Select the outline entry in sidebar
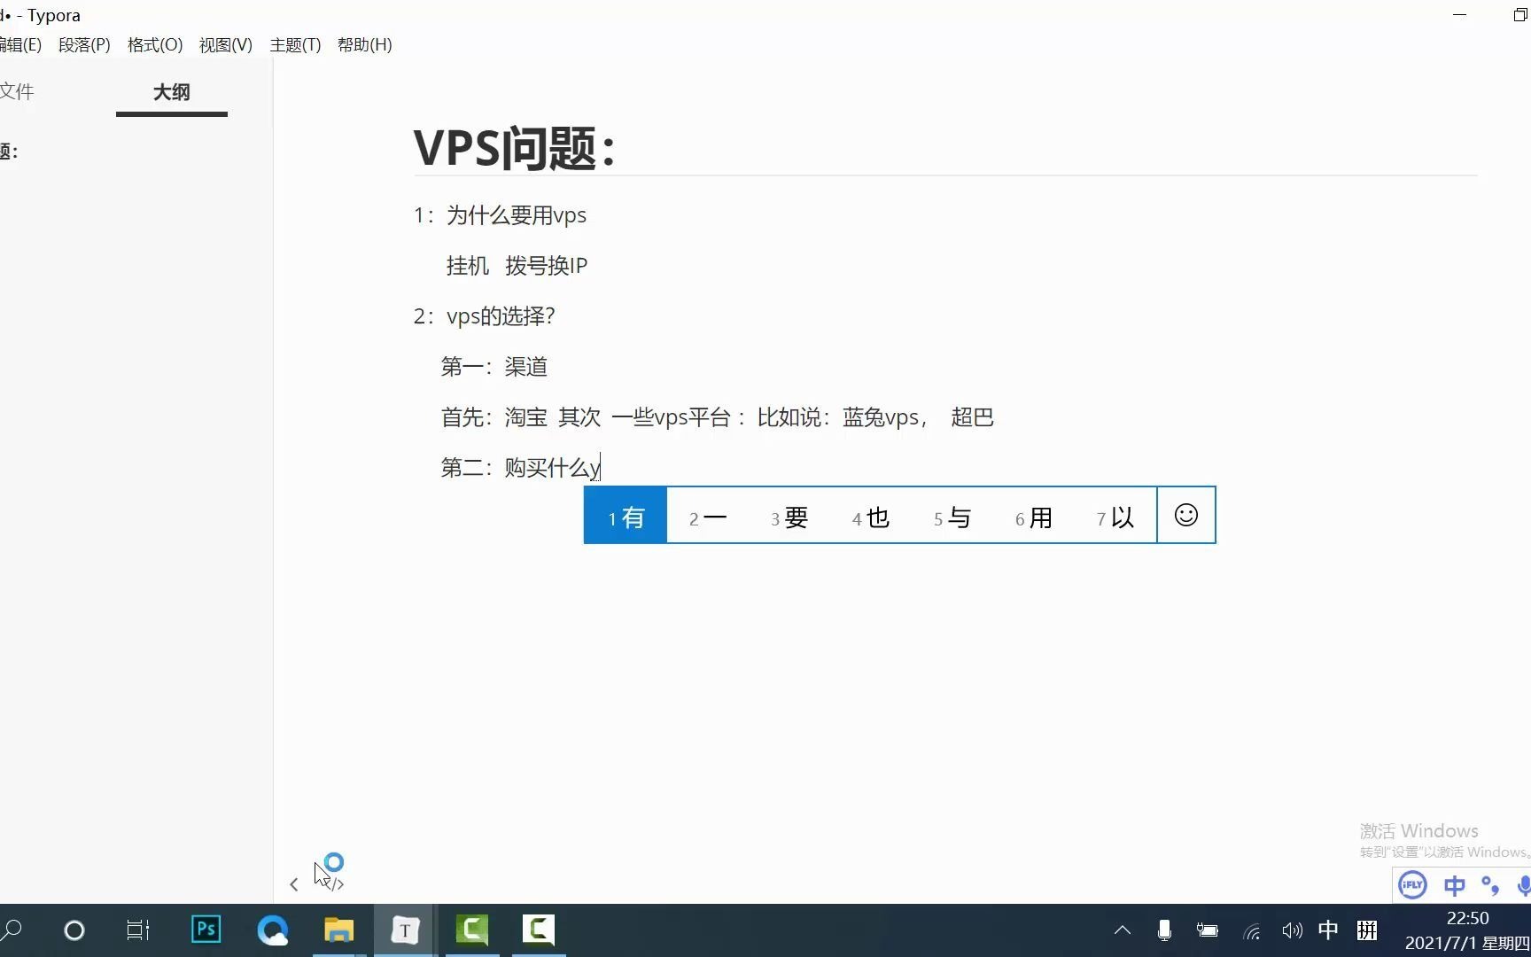Viewport: 1531px width, 957px height. point(9,152)
